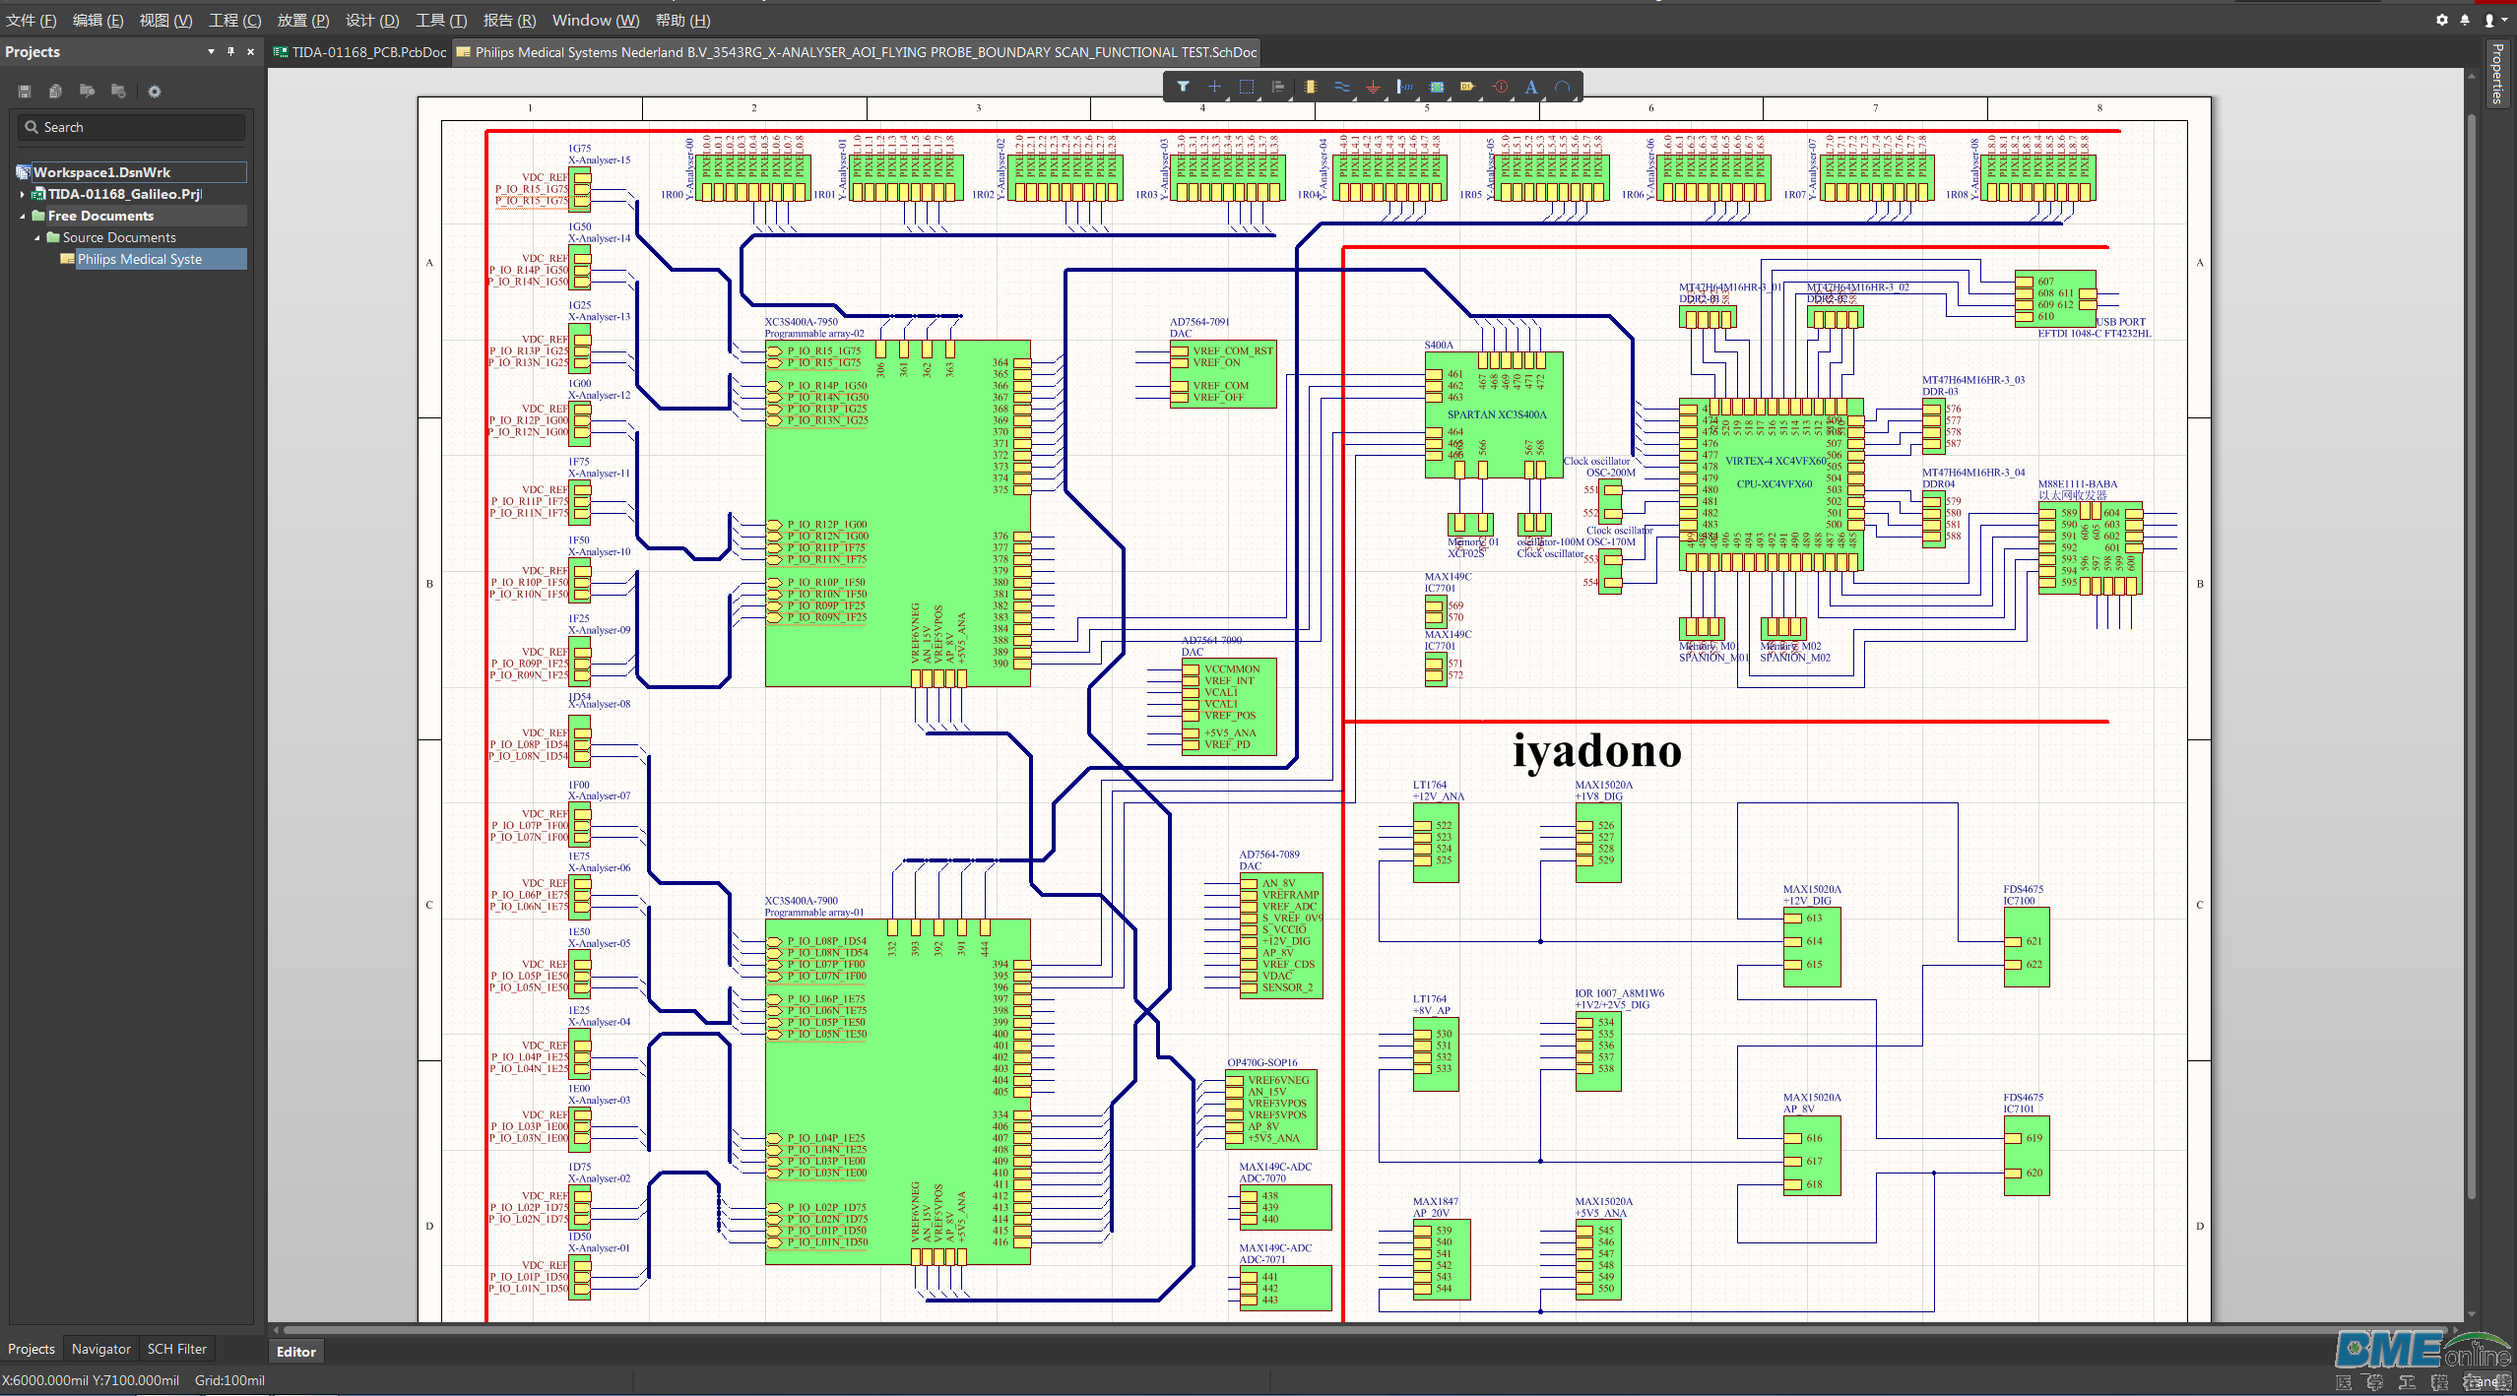Open the SCH Filter panel tab
The width and height of the screenshot is (2517, 1396).
coord(177,1349)
